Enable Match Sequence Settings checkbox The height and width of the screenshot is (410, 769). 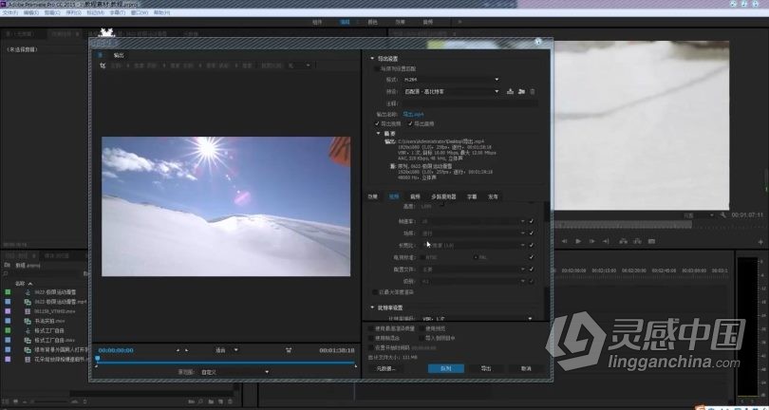tap(376, 69)
